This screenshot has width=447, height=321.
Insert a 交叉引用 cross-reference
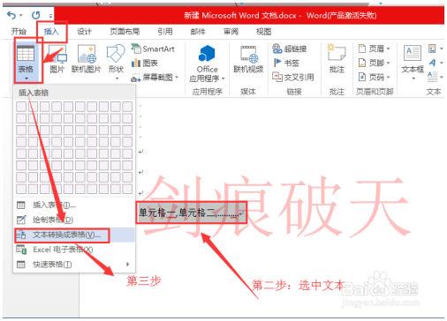point(293,77)
